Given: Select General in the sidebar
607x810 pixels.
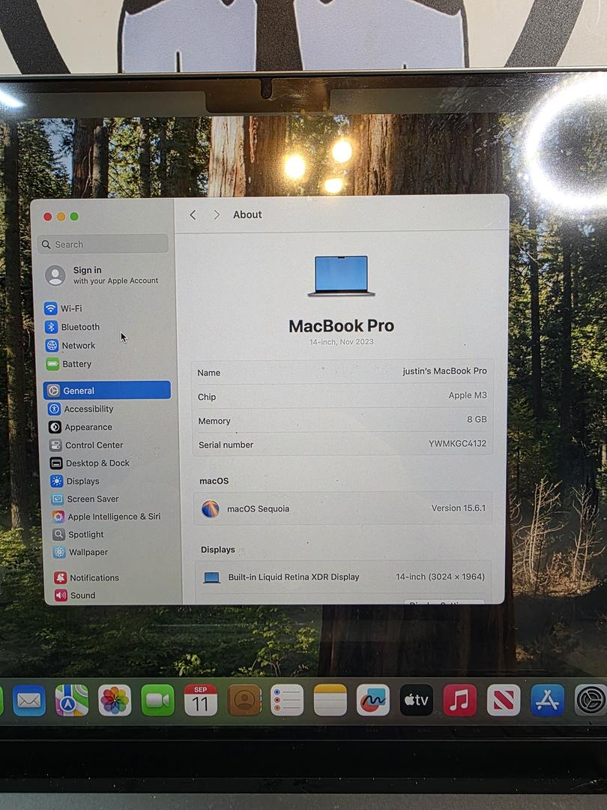Looking at the screenshot, I should coord(107,391).
